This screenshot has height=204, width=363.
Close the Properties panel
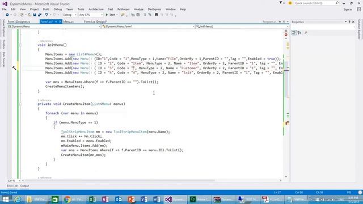353,22
